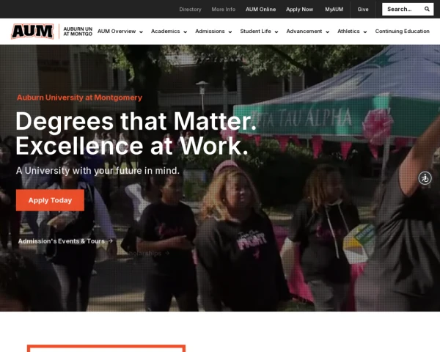Open the accessibility widget icon
Screen dimensions: 440x352
(425, 178)
